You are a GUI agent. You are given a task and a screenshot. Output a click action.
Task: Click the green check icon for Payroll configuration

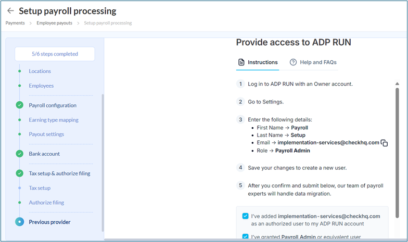(x=20, y=105)
